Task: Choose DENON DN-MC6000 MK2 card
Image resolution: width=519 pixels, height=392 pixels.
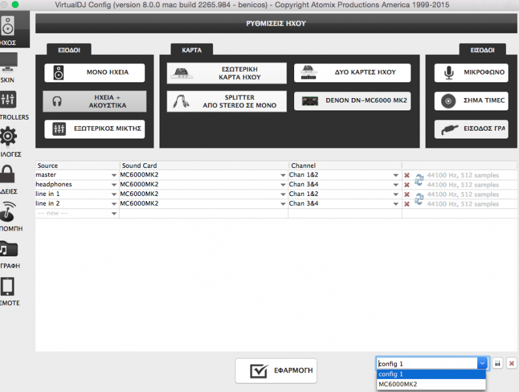Action: coord(352,101)
